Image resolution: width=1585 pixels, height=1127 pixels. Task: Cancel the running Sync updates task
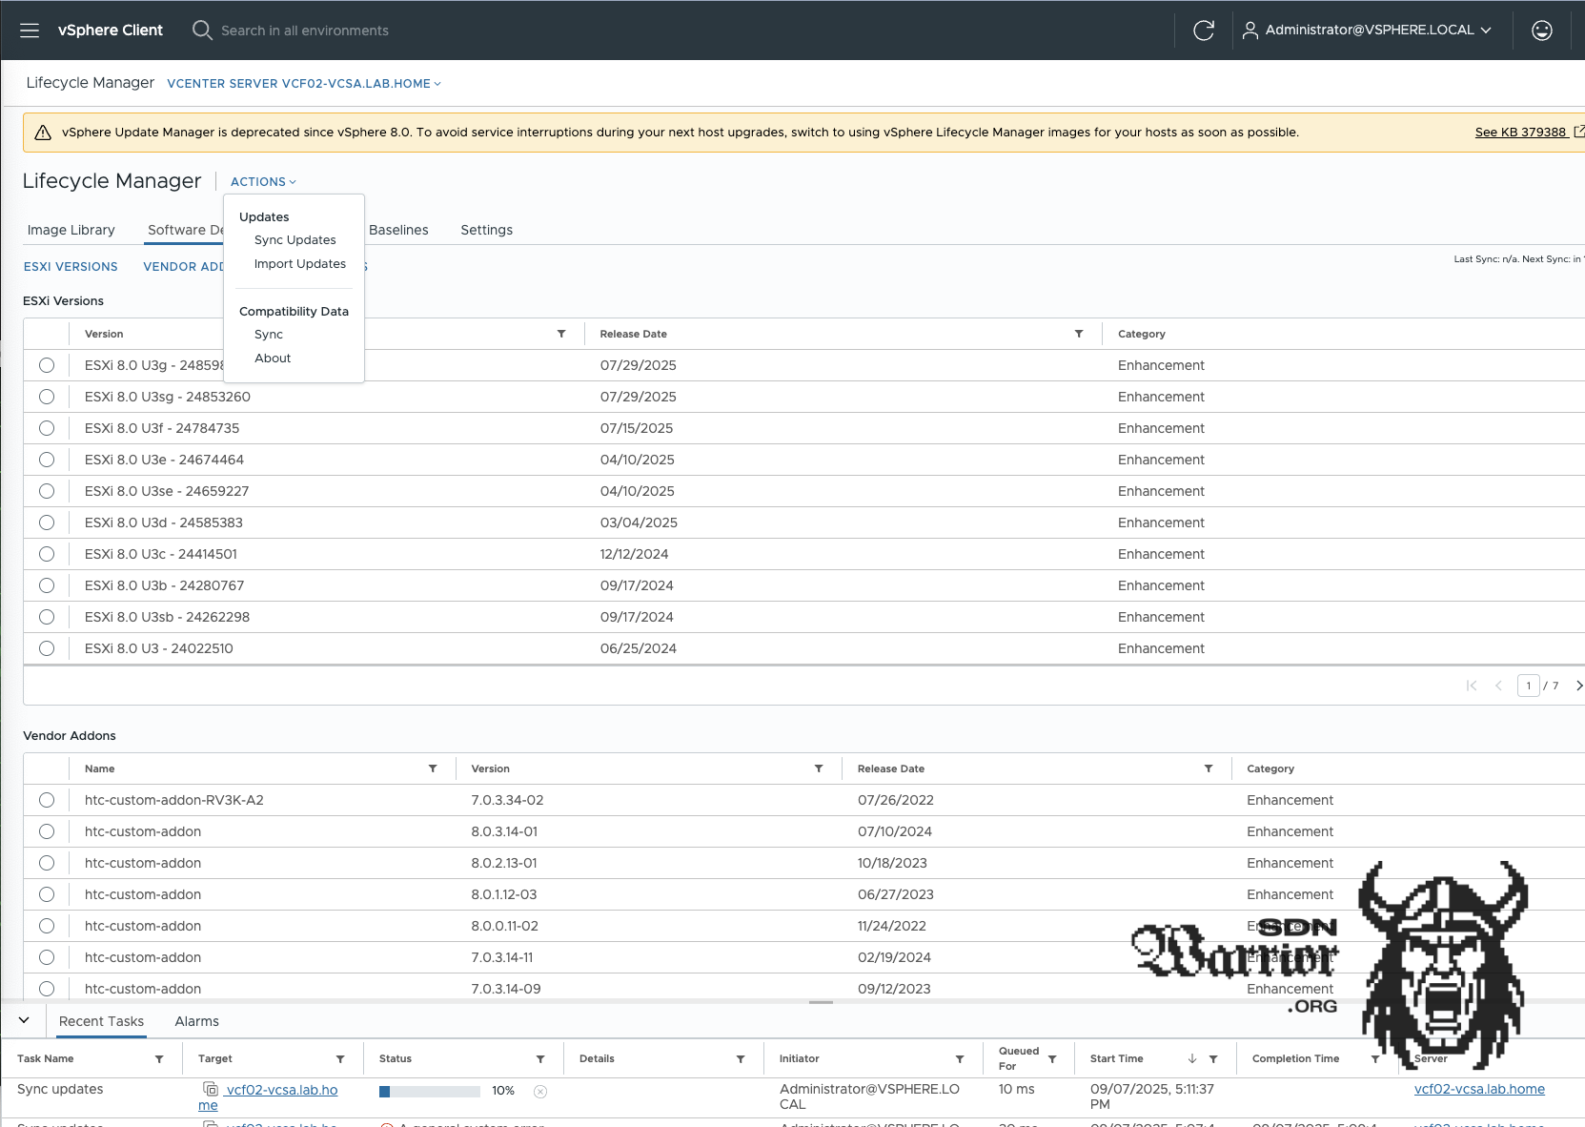[540, 1092]
